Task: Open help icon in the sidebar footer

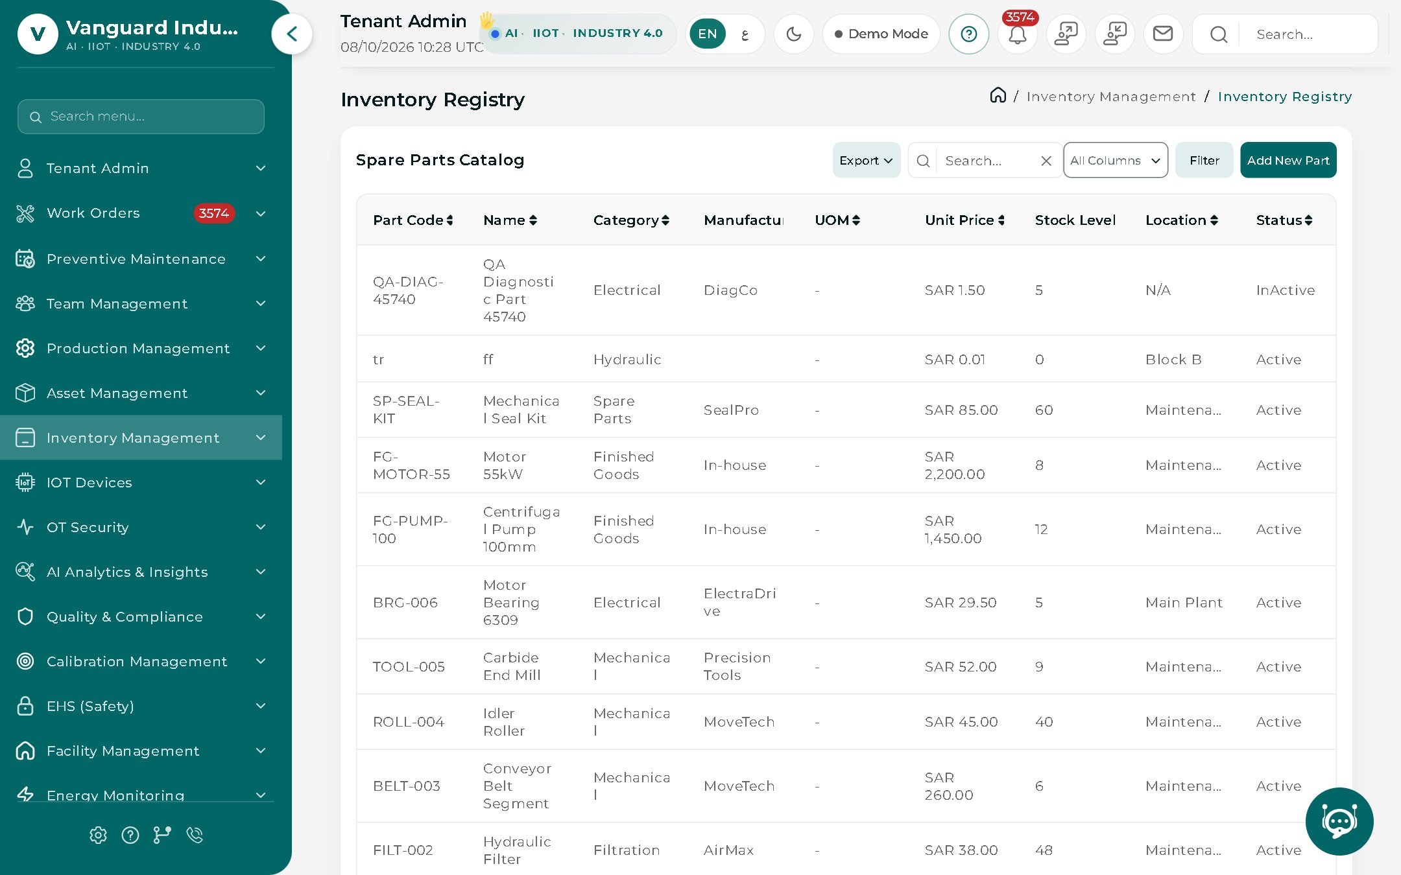Action: point(130,835)
